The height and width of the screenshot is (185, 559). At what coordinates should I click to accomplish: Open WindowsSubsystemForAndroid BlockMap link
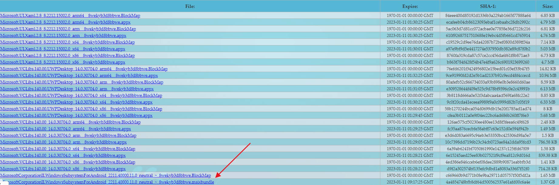point(105,175)
